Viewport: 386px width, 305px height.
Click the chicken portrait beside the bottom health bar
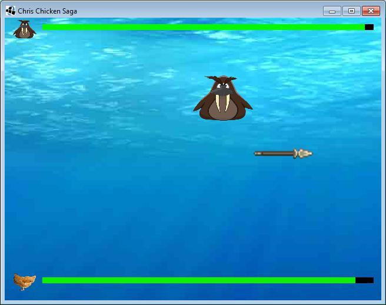pyautogui.click(x=25, y=282)
